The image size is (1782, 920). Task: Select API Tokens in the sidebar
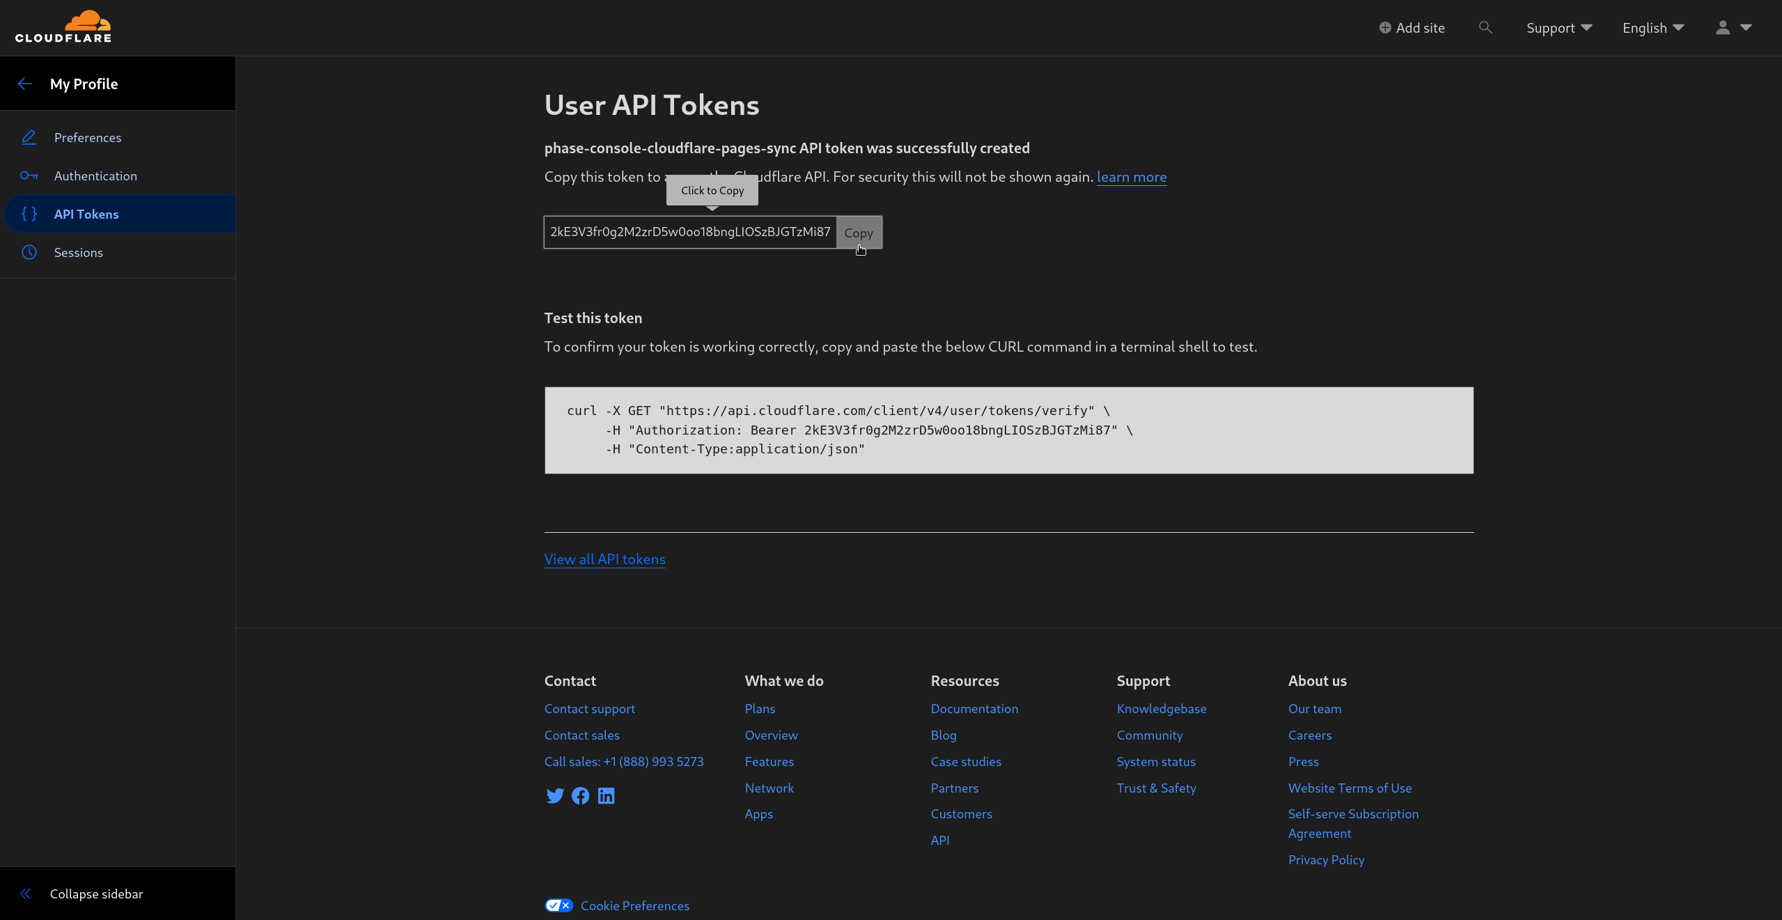(86, 214)
